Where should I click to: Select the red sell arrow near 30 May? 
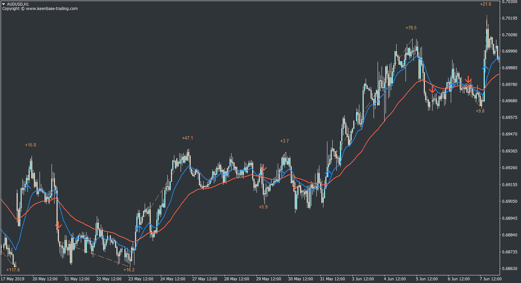295,186
